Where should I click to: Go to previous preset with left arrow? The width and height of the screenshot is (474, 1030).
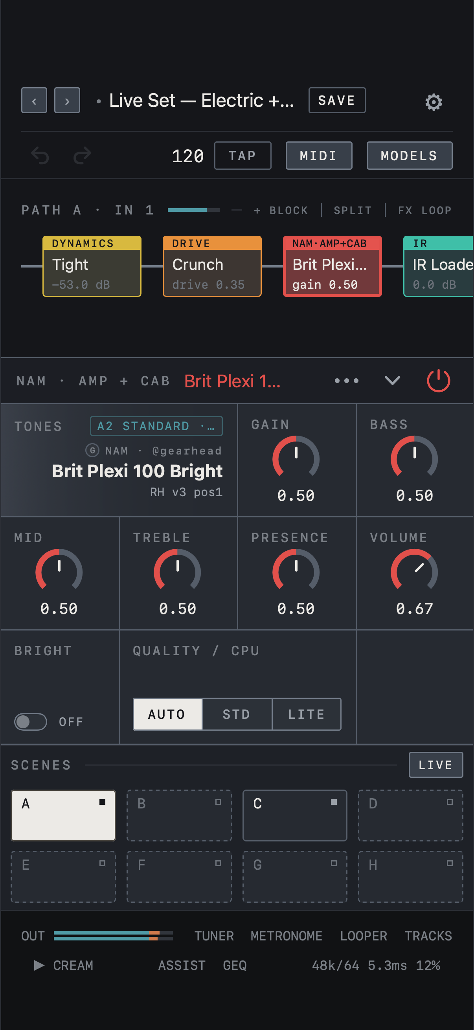(34, 100)
